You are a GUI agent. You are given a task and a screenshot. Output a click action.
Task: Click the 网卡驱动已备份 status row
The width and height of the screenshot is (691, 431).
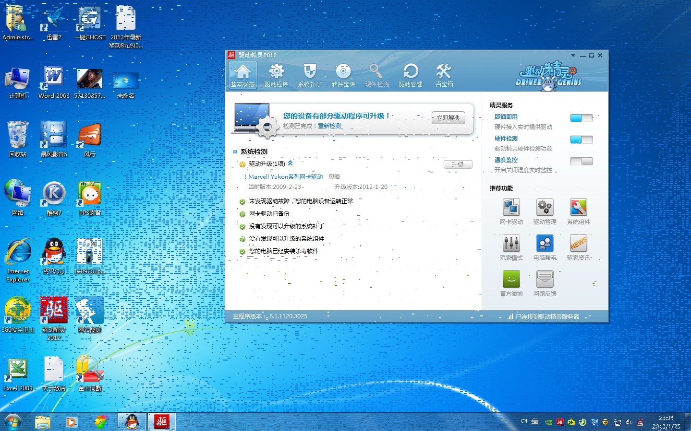coord(269,214)
